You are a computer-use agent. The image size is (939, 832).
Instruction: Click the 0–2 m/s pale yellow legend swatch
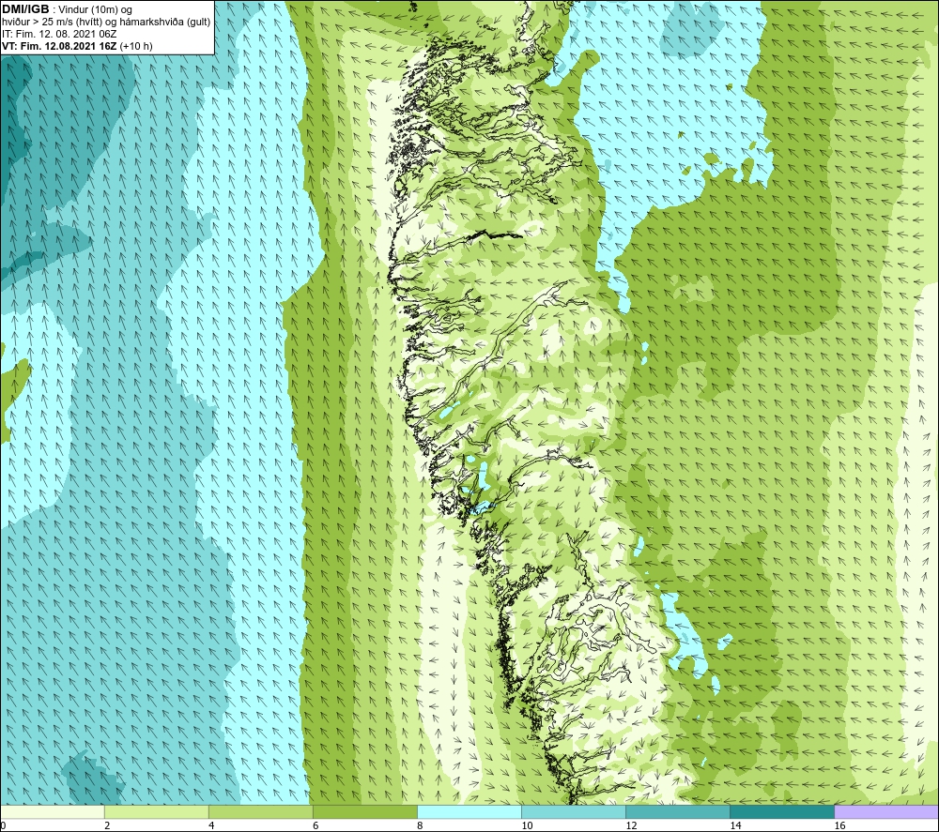pos(52,811)
